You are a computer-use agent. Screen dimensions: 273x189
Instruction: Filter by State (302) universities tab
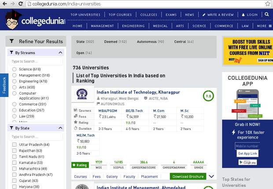[x=85, y=41]
